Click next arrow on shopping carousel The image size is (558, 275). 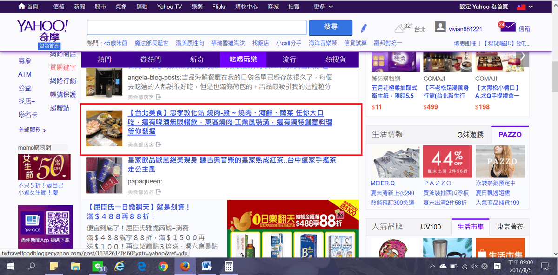coord(523,56)
